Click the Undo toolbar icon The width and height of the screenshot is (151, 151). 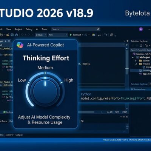pyautogui.click(x=22, y=35)
